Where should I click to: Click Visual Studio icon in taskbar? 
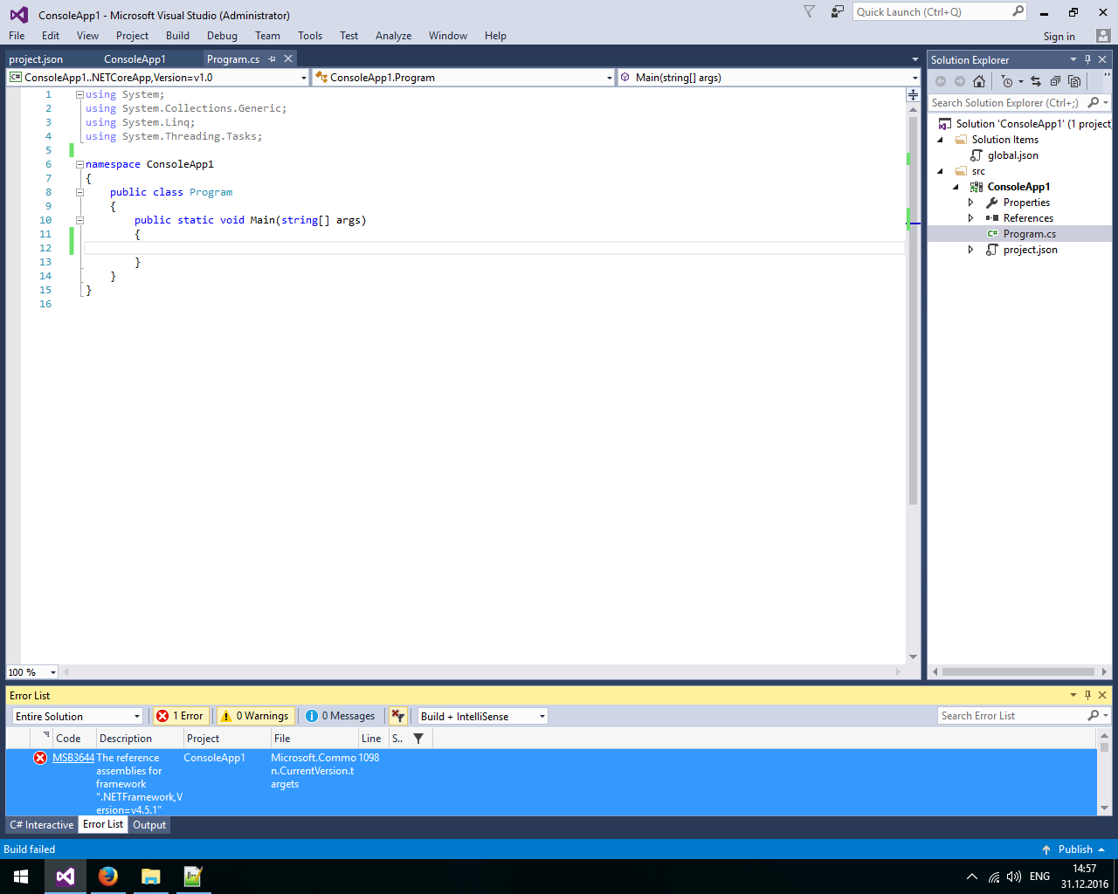pyautogui.click(x=65, y=877)
